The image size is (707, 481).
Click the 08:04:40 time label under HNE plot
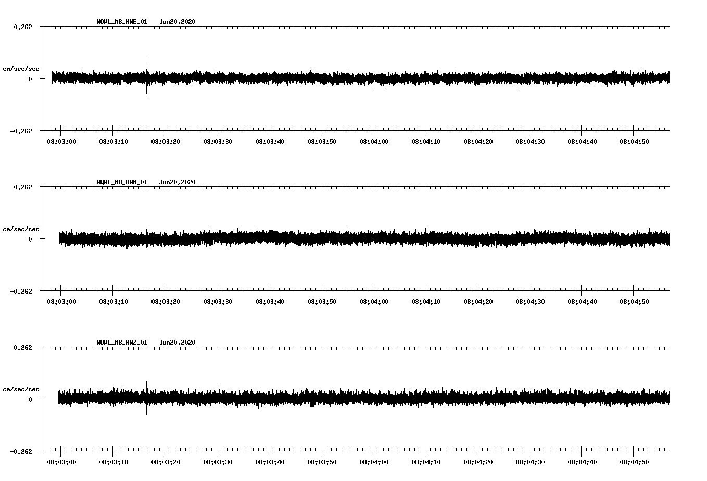click(582, 142)
